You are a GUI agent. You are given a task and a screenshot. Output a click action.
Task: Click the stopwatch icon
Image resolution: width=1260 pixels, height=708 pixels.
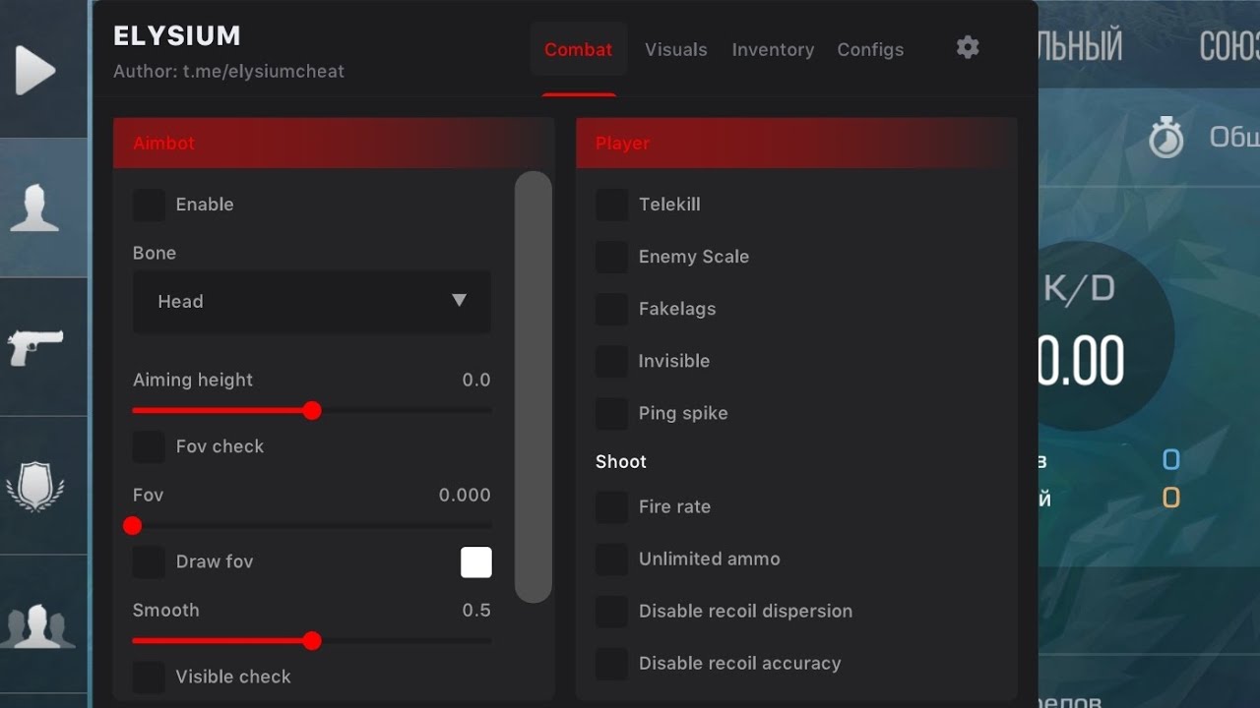(1166, 138)
